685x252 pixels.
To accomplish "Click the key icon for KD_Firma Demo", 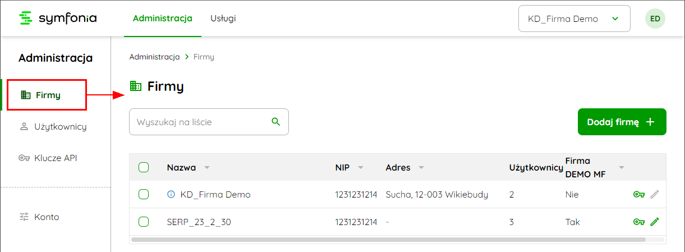I will (638, 195).
